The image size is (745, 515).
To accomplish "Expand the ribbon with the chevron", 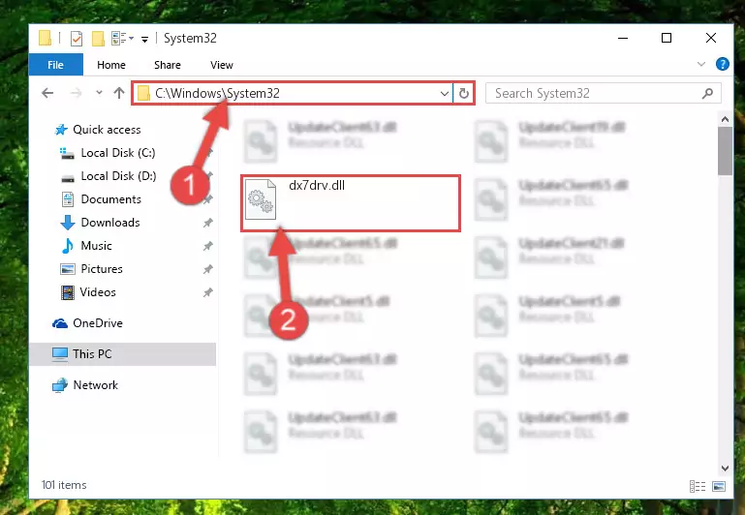I will [x=700, y=64].
